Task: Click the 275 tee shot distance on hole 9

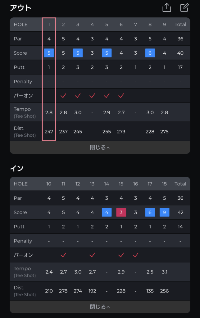Action: 164,132
